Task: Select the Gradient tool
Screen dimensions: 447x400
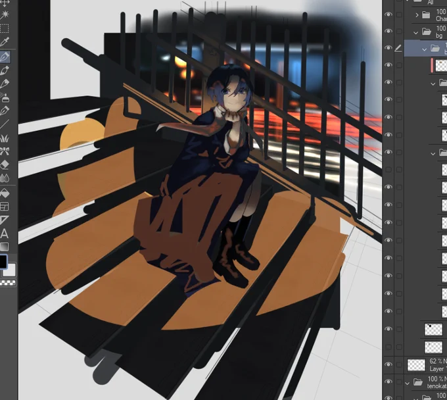Action: [5, 247]
